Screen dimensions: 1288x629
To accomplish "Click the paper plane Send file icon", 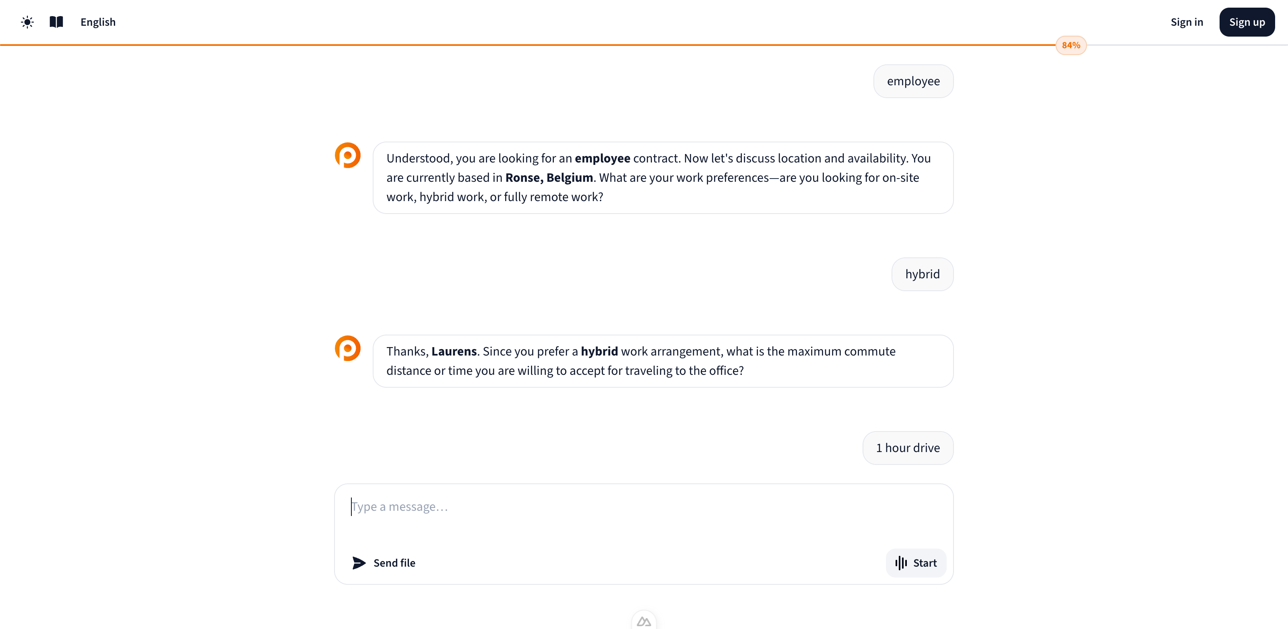I will (359, 563).
